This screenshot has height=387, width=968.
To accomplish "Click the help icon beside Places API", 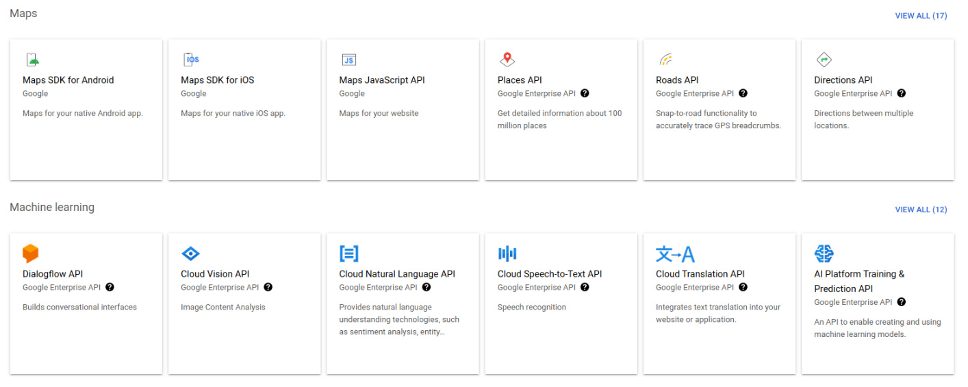I will click(585, 94).
